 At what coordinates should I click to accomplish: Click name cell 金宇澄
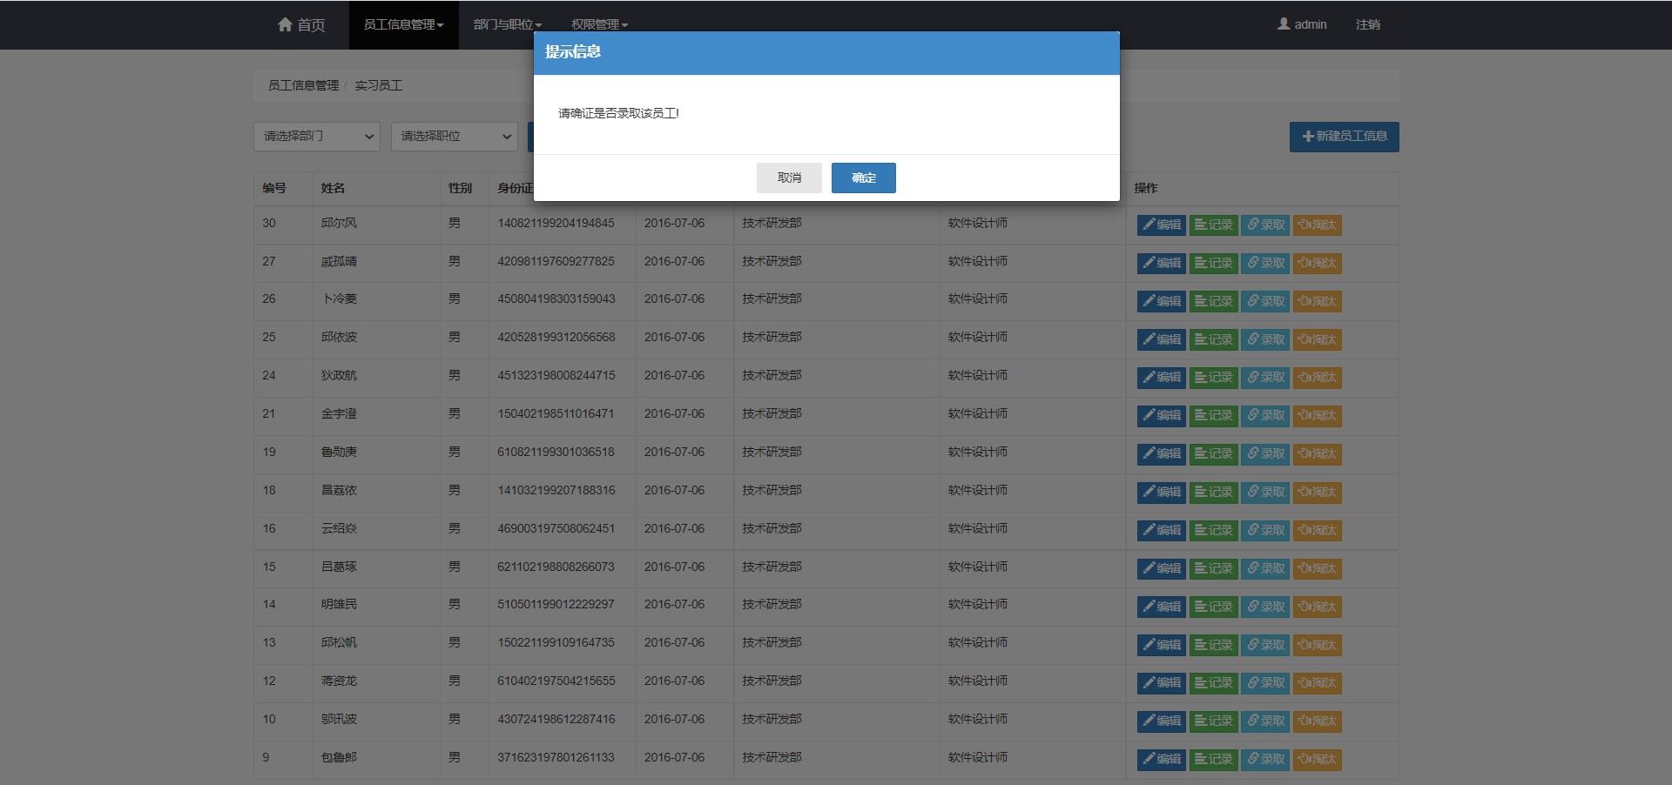(340, 413)
